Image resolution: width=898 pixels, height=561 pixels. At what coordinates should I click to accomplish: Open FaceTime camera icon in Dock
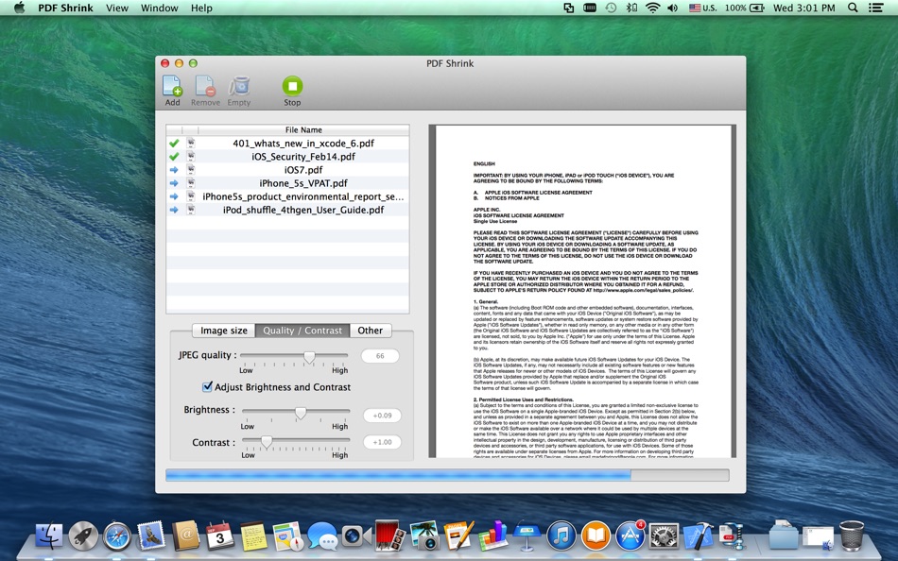(x=355, y=535)
